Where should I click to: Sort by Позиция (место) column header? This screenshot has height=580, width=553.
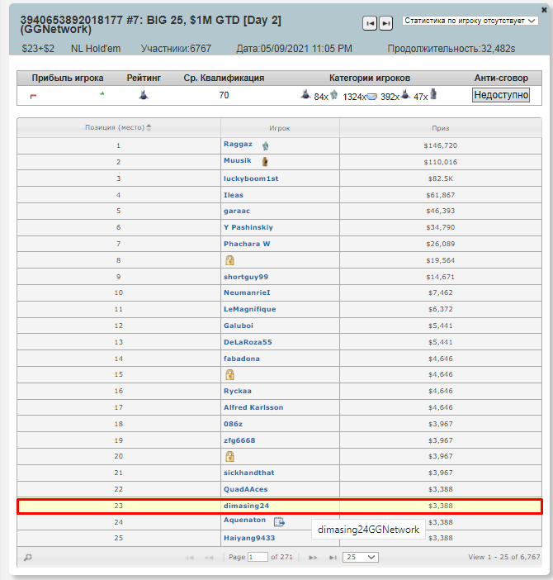click(118, 128)
